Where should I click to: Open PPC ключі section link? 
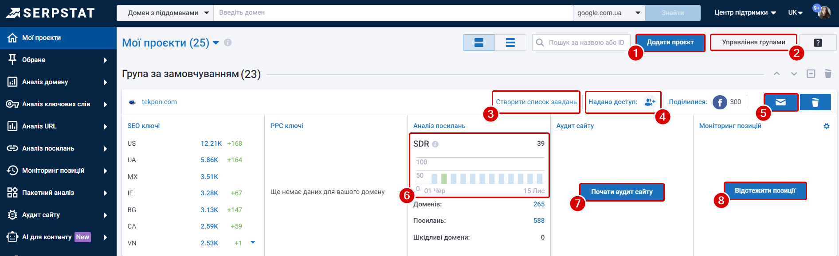coord(287,126)
